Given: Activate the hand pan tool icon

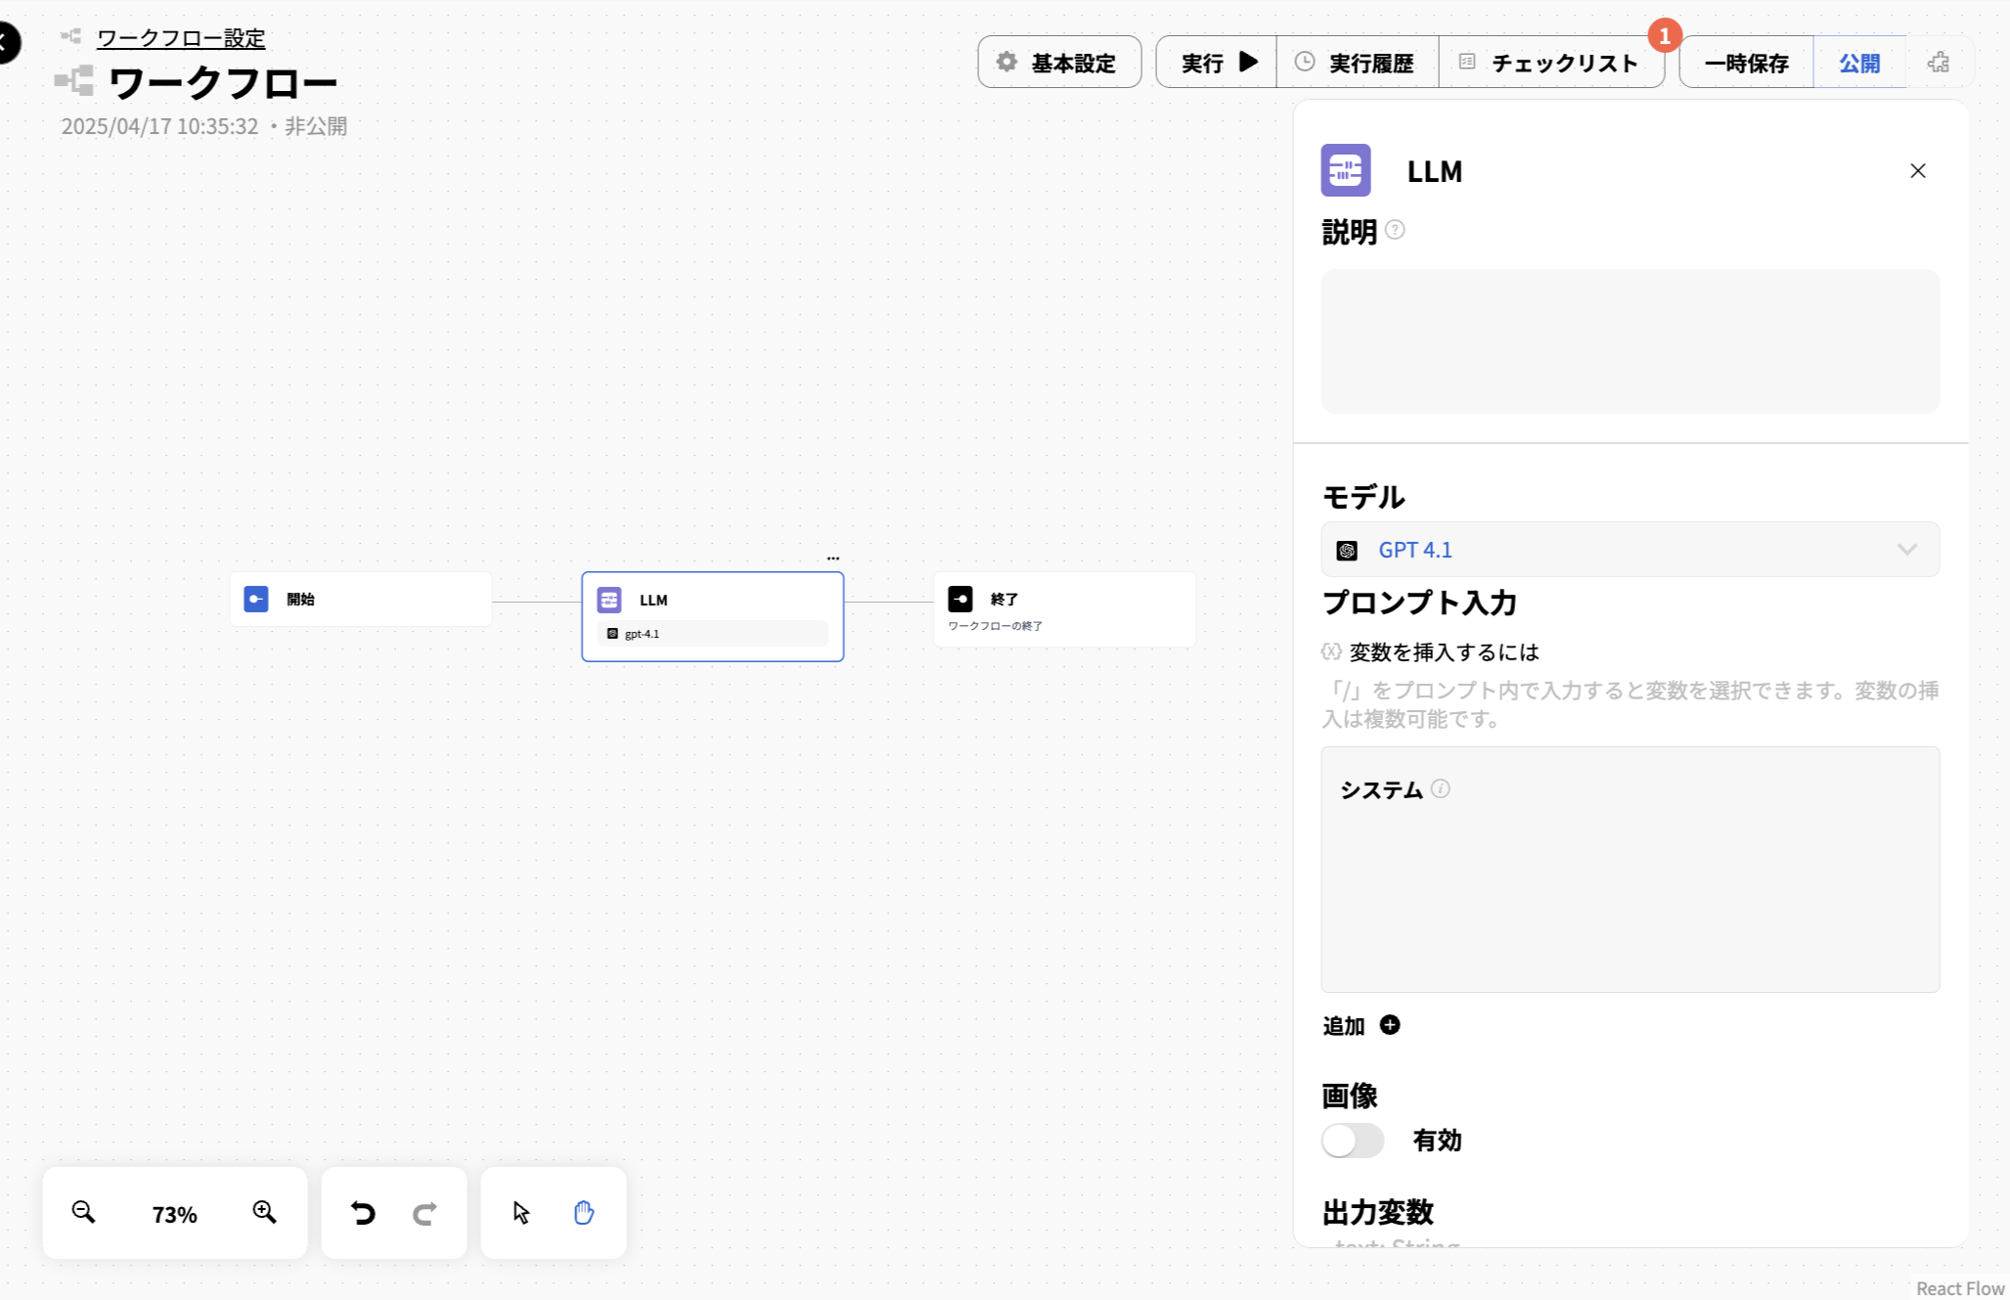Looking at the screenshot, I should (x=584, y=1212).
